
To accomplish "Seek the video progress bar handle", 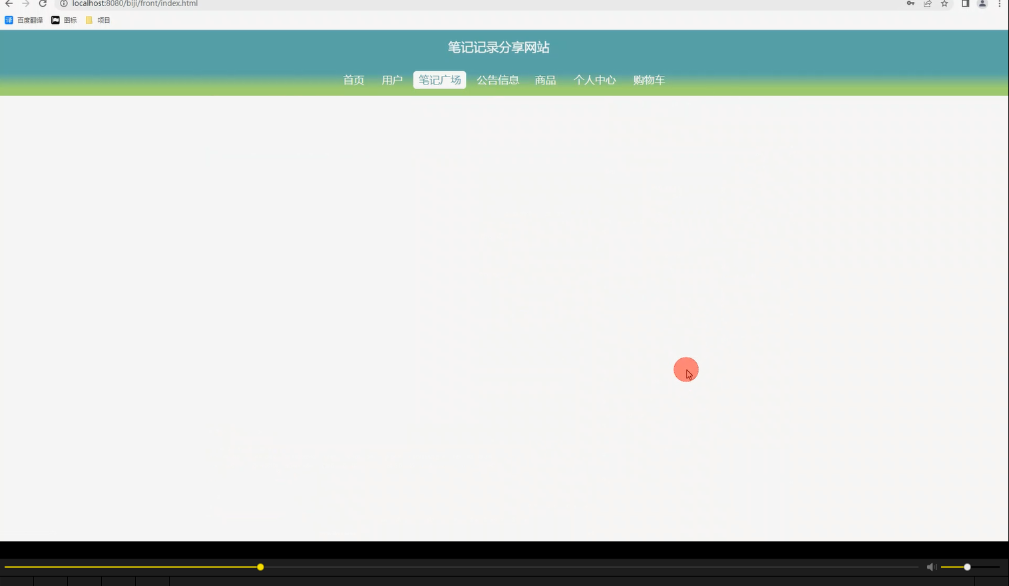I will point(260,567).
